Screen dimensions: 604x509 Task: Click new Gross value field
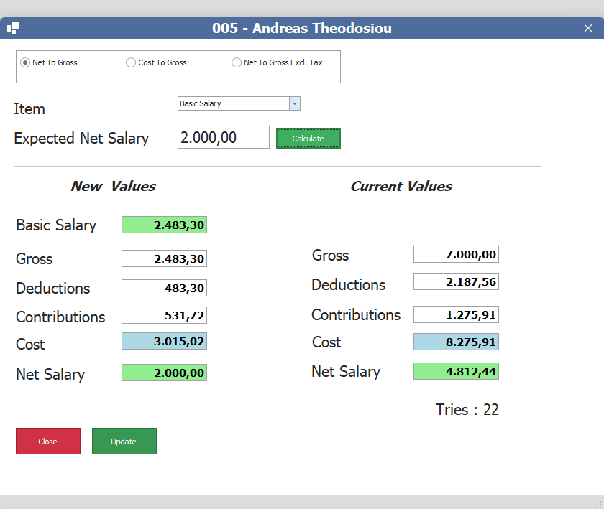(x=164, y=258)
